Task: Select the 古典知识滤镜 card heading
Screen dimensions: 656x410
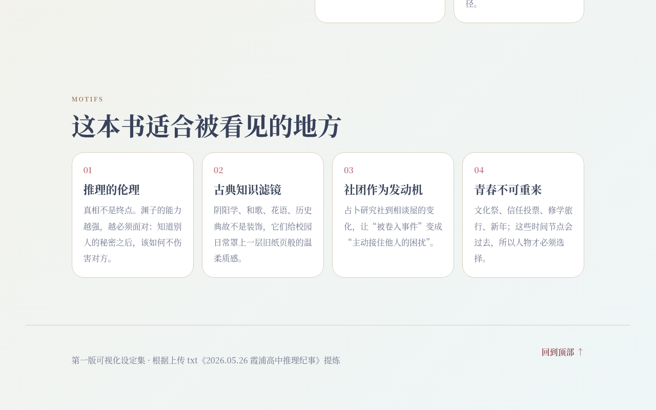Action: click(x=248, y=190)
